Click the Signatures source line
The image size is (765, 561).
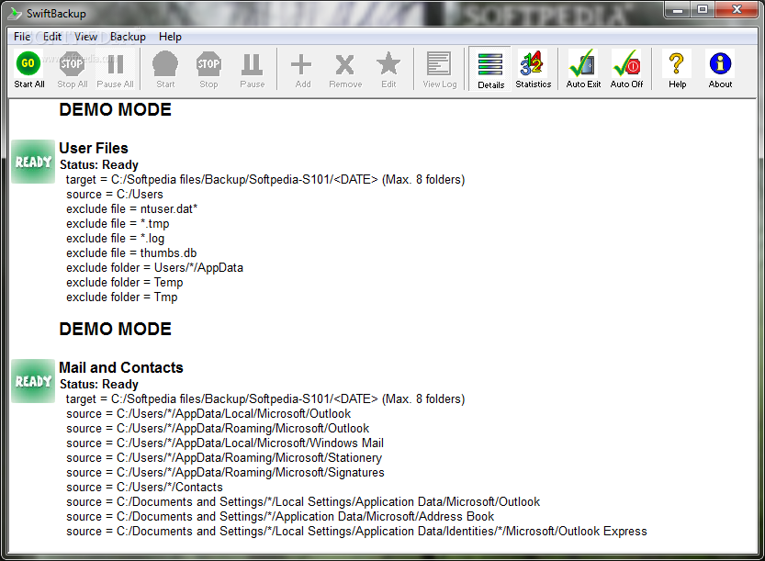[225, 472]
